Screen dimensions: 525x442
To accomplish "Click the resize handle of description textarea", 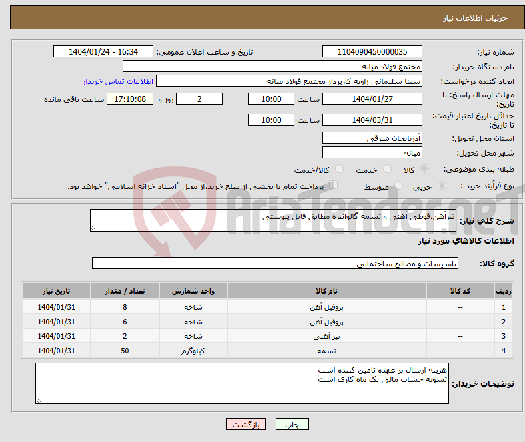I will [93, 228].
